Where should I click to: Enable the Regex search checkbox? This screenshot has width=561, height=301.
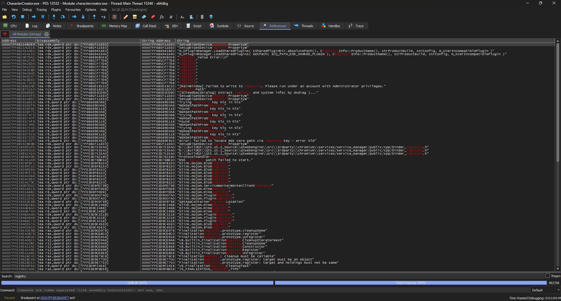[547, 276]
